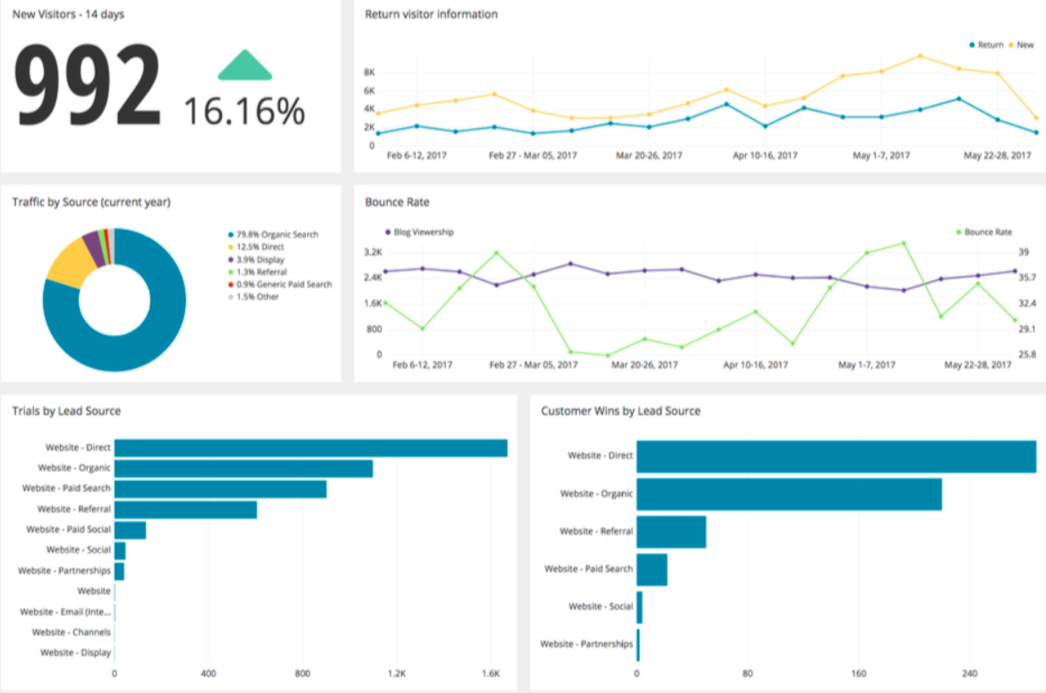Open the Trials by Lead Source panel title
The height and width of the screenshot is (693, 1046).
pyautogui.click(x=66, y=411)
